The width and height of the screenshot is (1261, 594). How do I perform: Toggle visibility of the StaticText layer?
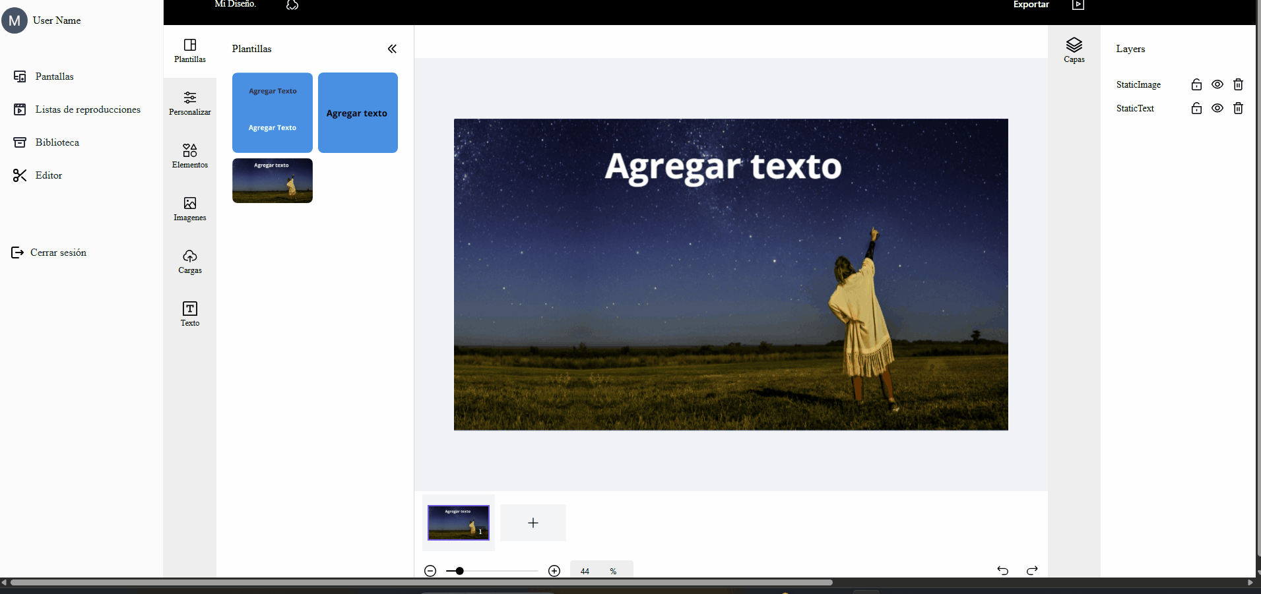[1217, 108]
